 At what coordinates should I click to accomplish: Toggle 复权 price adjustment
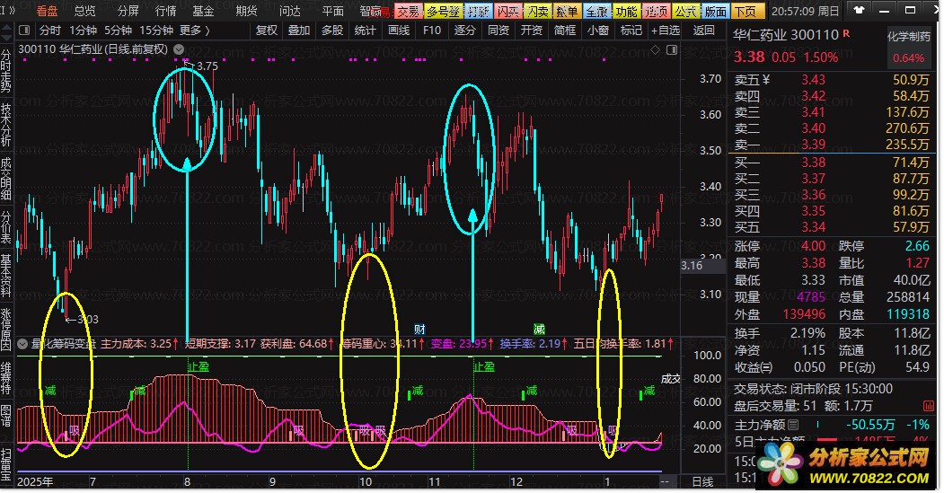coord(266,31)
